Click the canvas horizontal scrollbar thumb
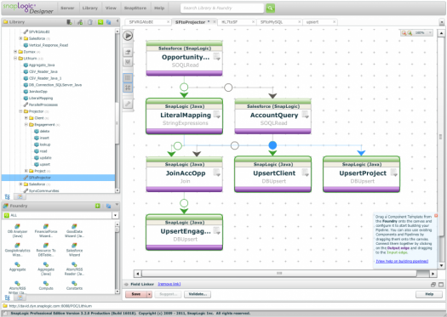 pyautogui.click(x=279, y=274)
